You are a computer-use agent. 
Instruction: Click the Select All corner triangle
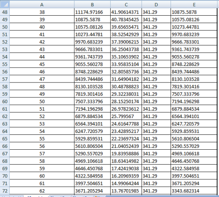[5, 4]
